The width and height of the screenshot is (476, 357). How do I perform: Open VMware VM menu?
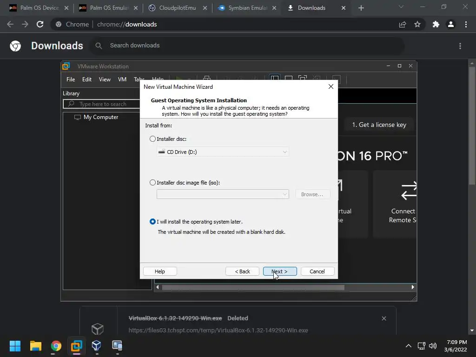[122, 79]
